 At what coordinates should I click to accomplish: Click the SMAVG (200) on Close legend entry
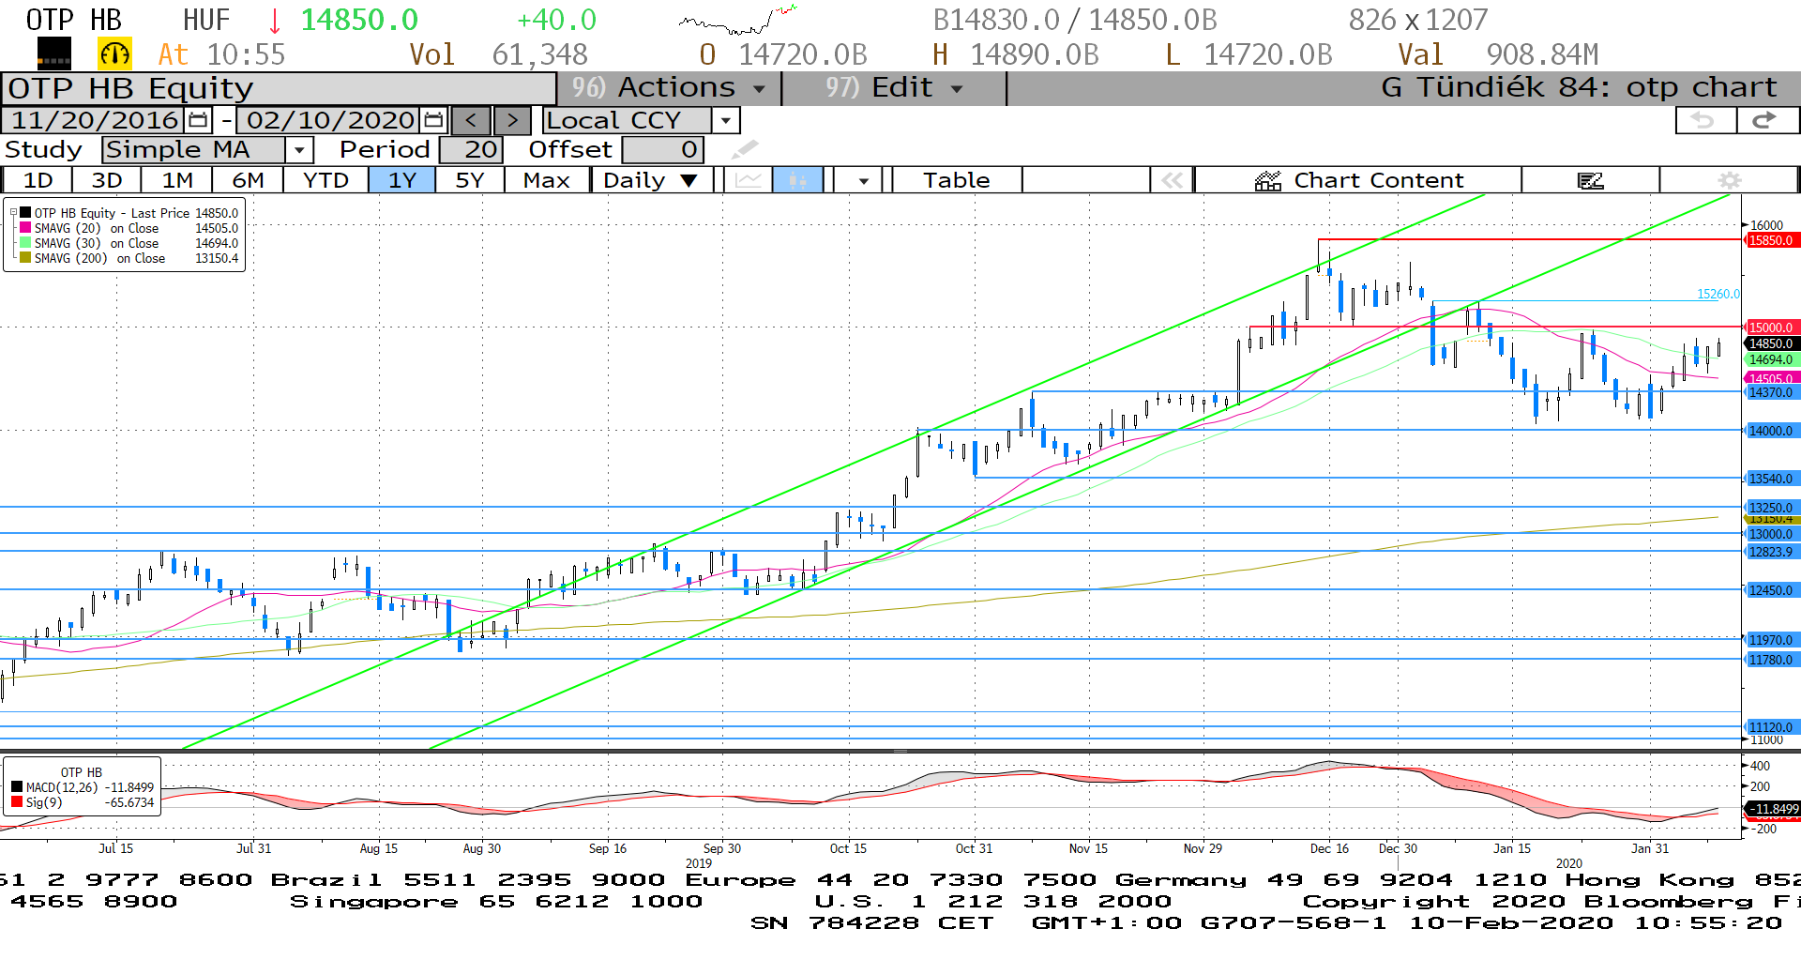pos(99,258)
